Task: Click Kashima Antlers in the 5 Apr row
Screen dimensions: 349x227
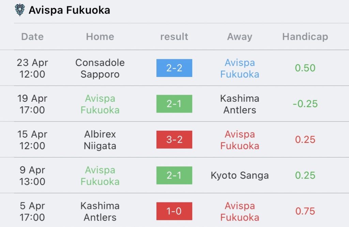Action: (x=100, y=211)
